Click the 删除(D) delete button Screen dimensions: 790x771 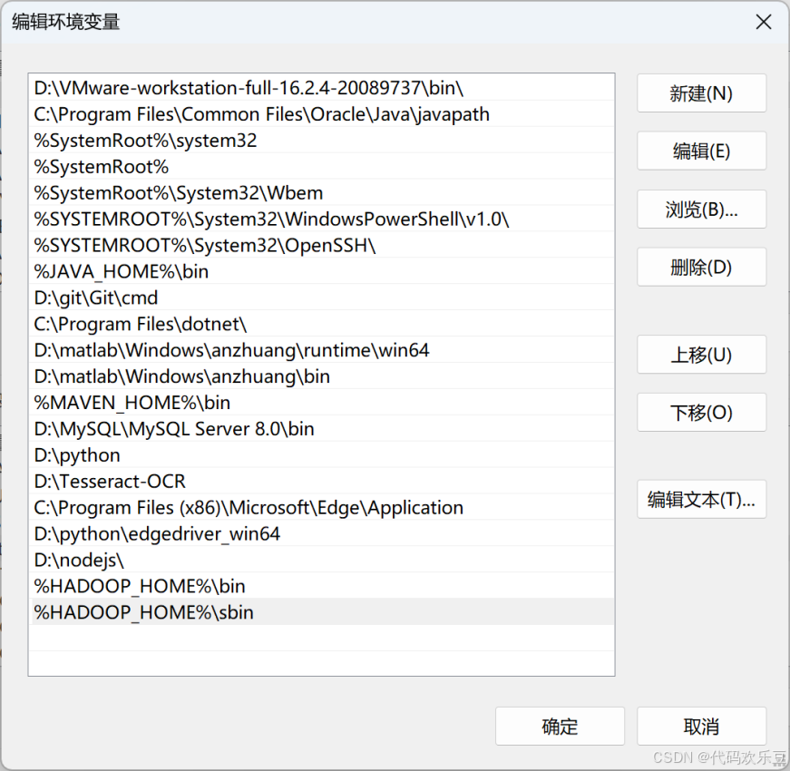coord(701,267)
